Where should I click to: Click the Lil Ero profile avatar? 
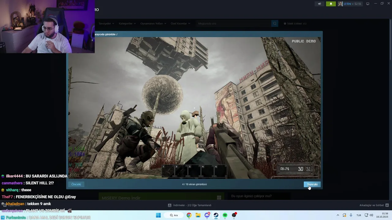click(340, 4)
